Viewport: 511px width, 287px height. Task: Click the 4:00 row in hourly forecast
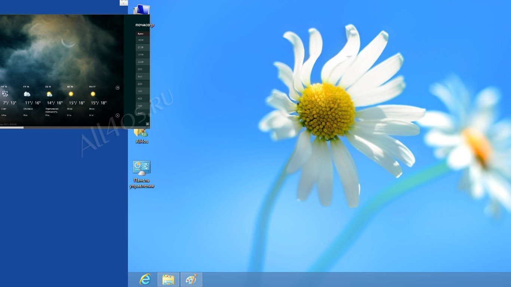click(x=143, y=99)
